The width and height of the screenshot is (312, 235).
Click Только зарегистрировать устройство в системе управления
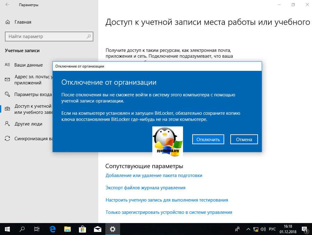169,212
